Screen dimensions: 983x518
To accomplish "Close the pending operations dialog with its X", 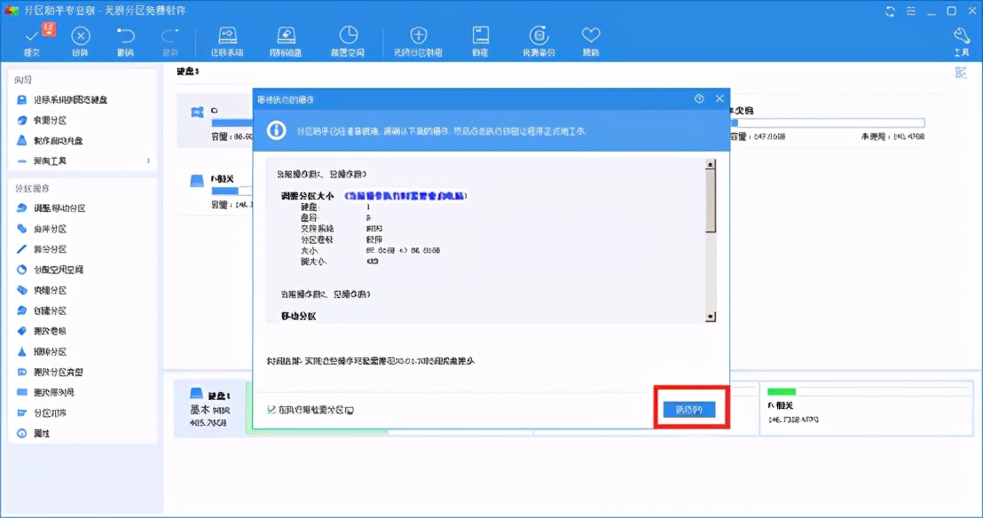I will tap(720, 99).
